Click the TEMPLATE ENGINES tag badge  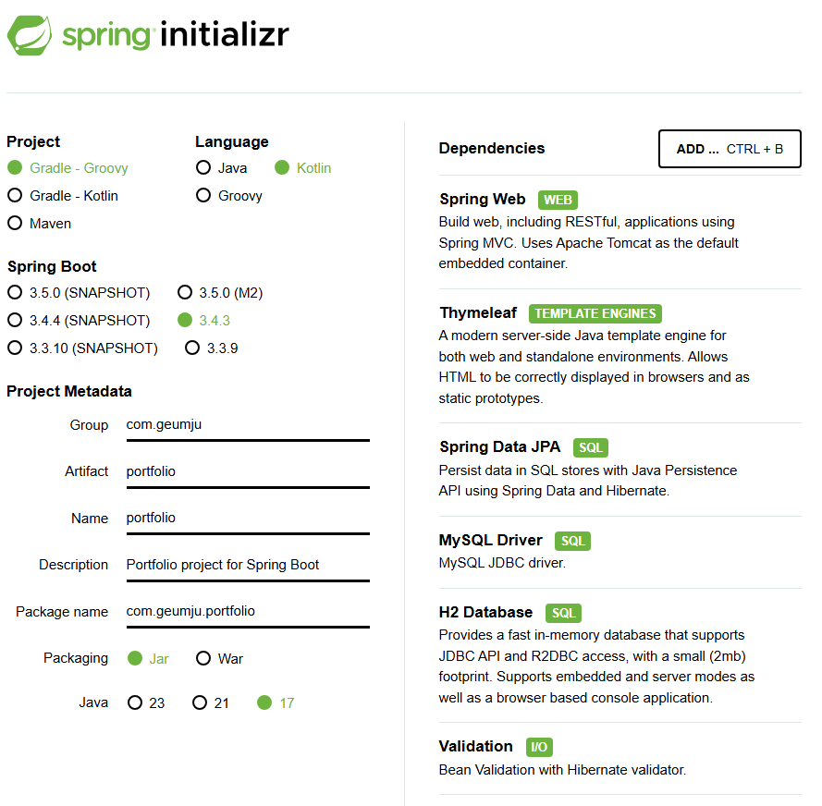click(x=595, y=313)
